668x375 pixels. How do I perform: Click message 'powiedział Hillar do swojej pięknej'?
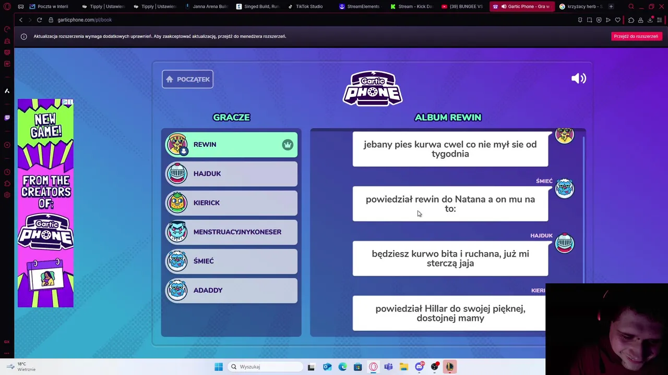click(x=449, y=313)
